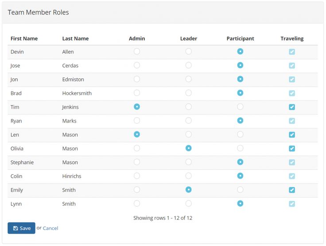Image resolution: width=326 pixels, height=246 pixels.
Task: Set Ryan Marks as Leader
Action: point(189,121)
